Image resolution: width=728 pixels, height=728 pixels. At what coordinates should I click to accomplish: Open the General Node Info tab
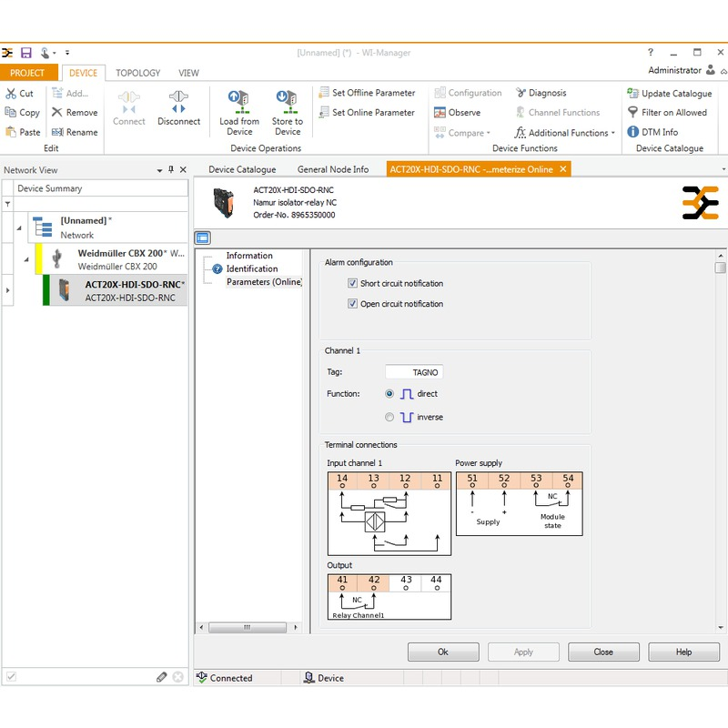[333, 169]
